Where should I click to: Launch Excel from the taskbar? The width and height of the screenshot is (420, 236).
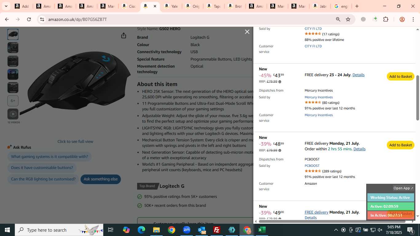[x=262, y=230]
